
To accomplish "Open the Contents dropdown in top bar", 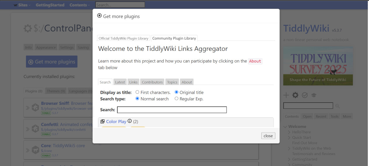I will pos(80,5).
